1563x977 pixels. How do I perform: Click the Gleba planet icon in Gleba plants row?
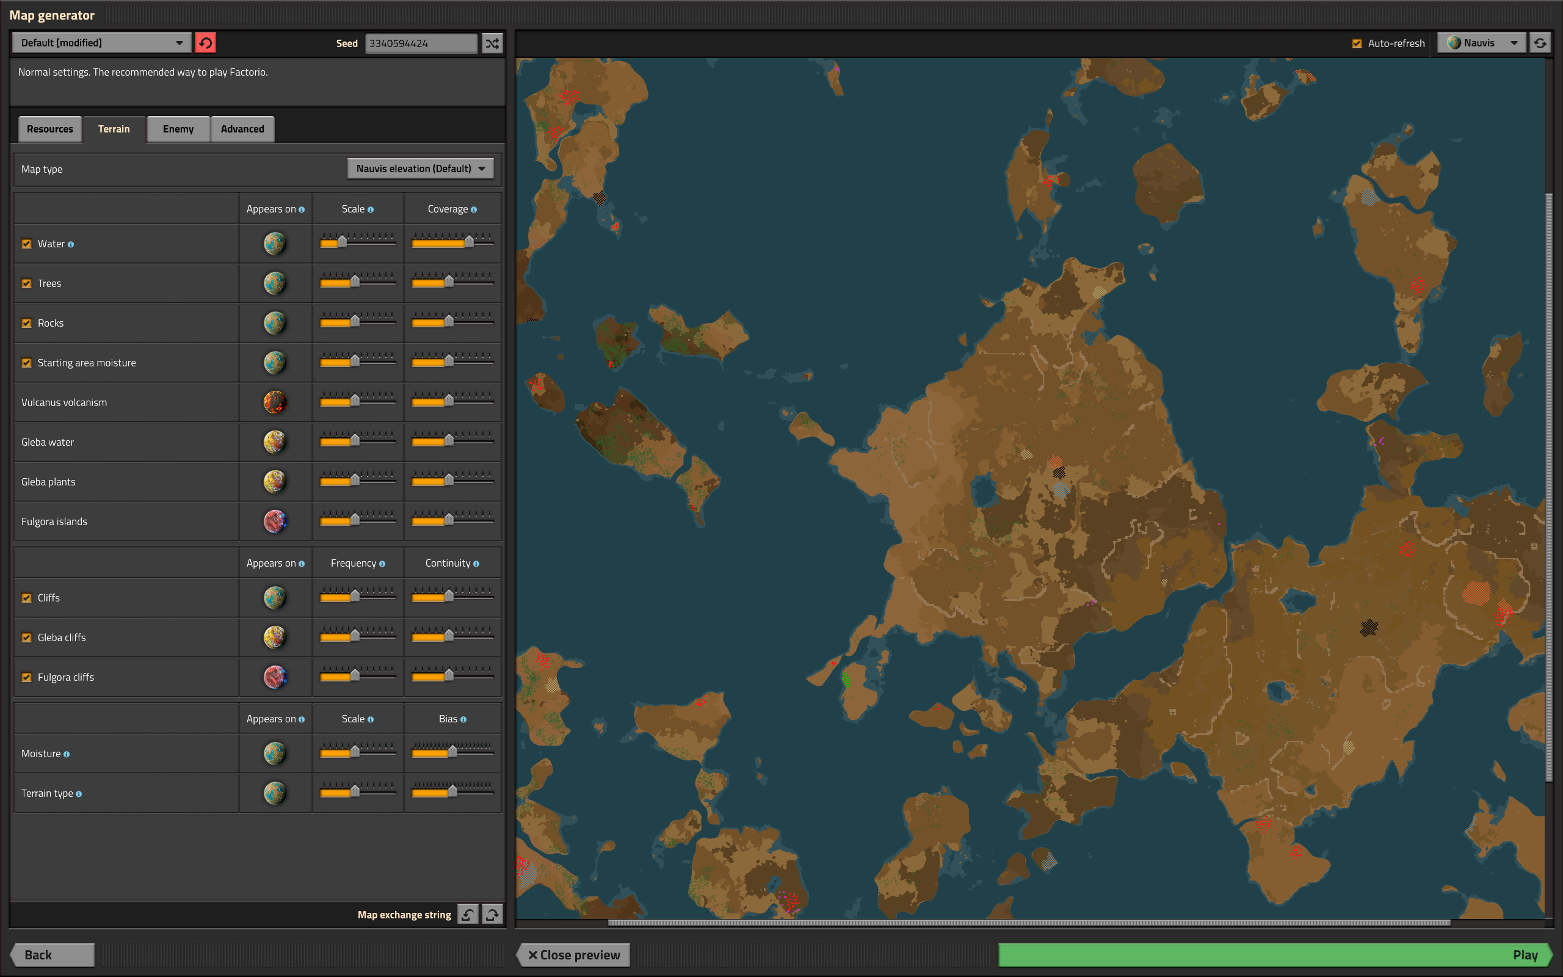275,481
